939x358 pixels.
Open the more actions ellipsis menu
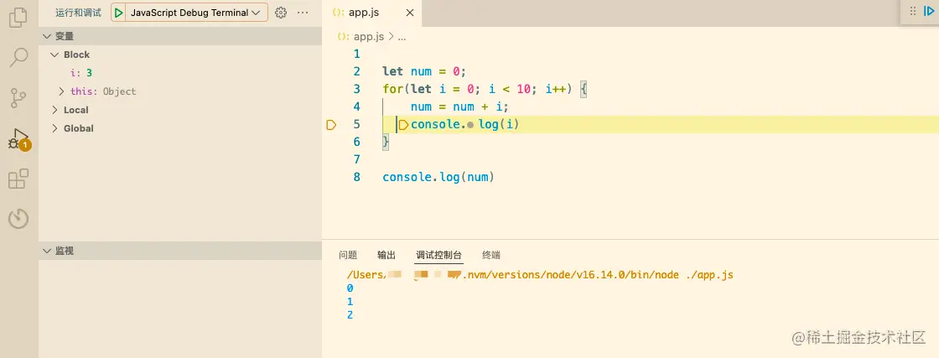(303, 13)
